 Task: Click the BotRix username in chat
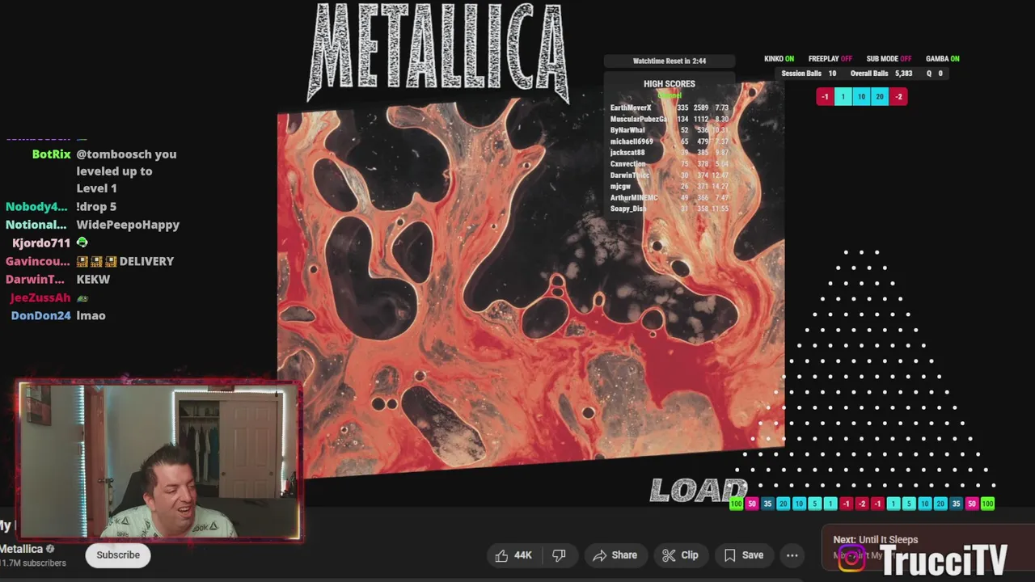point(51,154)
